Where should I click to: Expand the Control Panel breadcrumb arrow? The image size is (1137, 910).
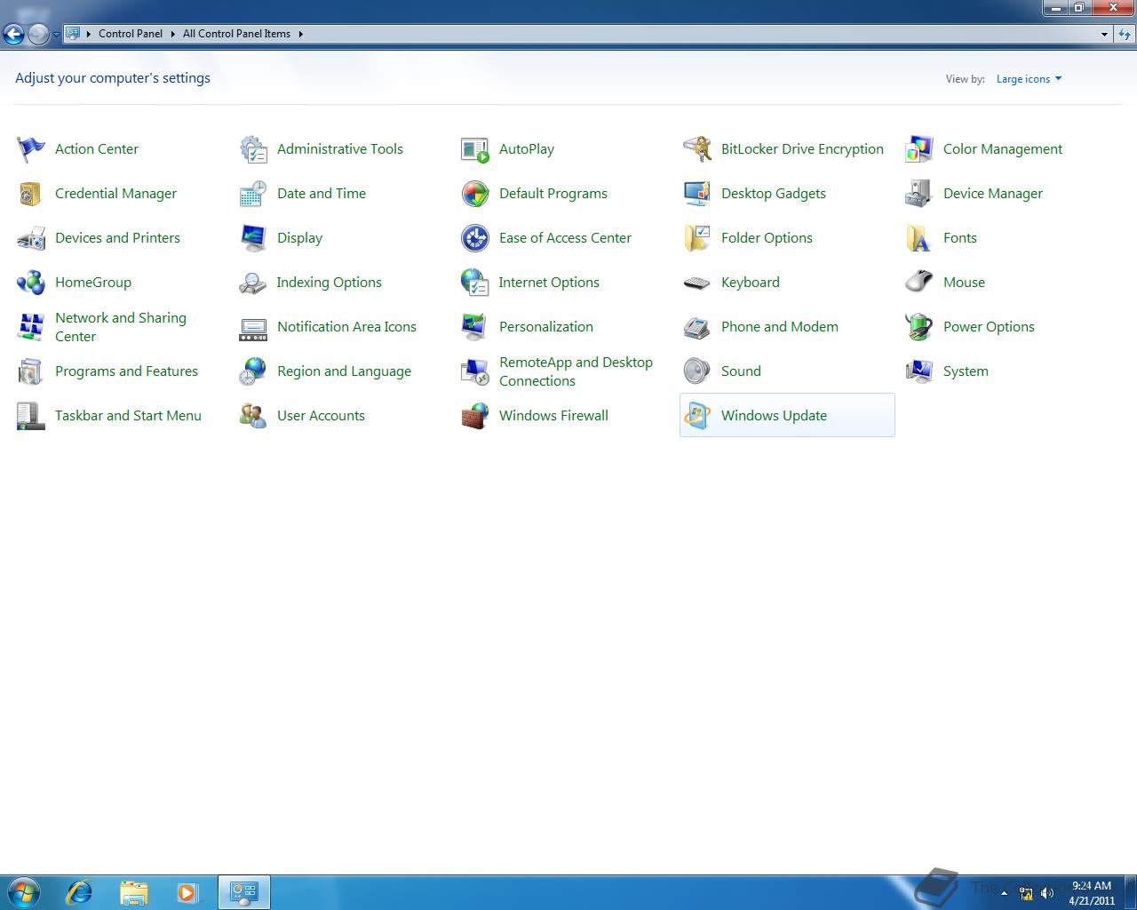[x=172, y=34]
